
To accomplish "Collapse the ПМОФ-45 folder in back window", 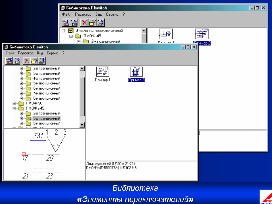I will [x=71, y=36].
